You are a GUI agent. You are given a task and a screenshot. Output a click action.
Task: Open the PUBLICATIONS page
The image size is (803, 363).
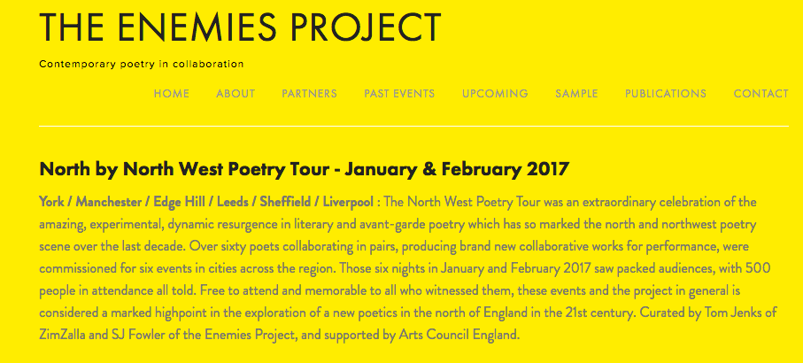point(666,94)
